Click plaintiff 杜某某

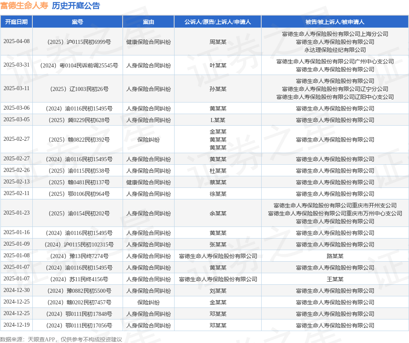(x=218, y=171)
